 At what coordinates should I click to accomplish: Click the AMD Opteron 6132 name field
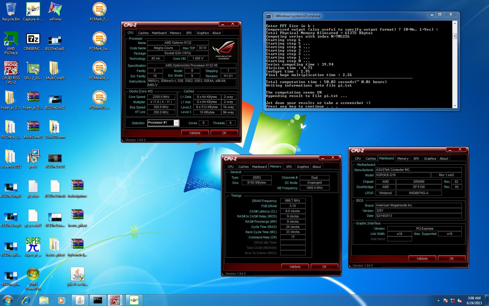[178, 43]
